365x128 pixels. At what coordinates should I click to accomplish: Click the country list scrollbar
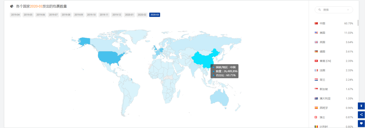coord(358,23)
